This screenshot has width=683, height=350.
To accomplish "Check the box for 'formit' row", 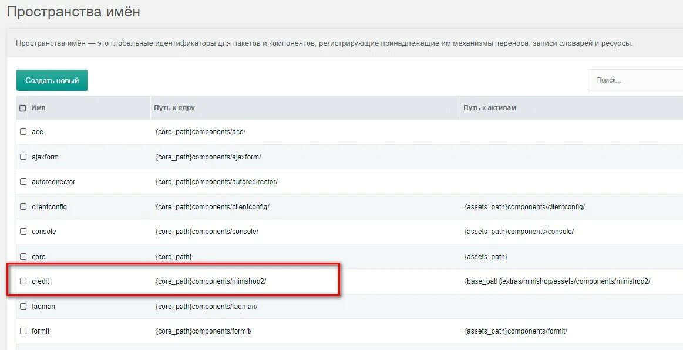I will (x=23, y=331).
